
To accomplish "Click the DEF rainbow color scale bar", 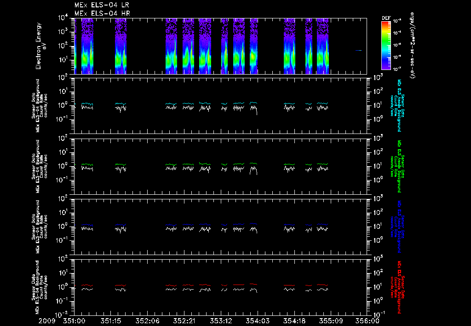I will click(x=386, y=45).
